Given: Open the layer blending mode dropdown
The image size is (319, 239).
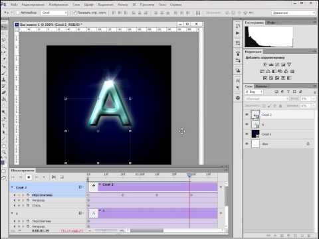Looking at the screenshot, I should pos(266,99).
